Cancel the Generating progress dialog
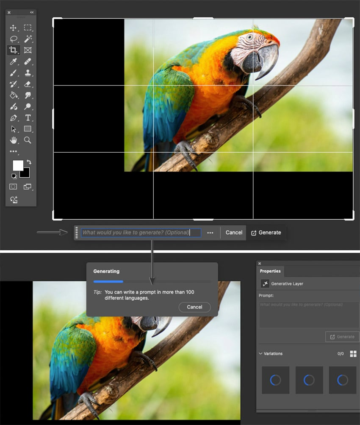The height and width of the screenshot is (425, 360). click(x=194, y=307)
